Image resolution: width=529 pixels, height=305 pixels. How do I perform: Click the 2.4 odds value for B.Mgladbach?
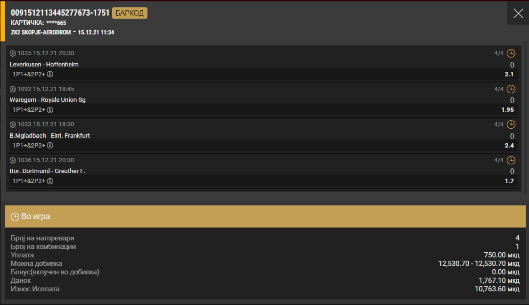[x=509, y=146]
